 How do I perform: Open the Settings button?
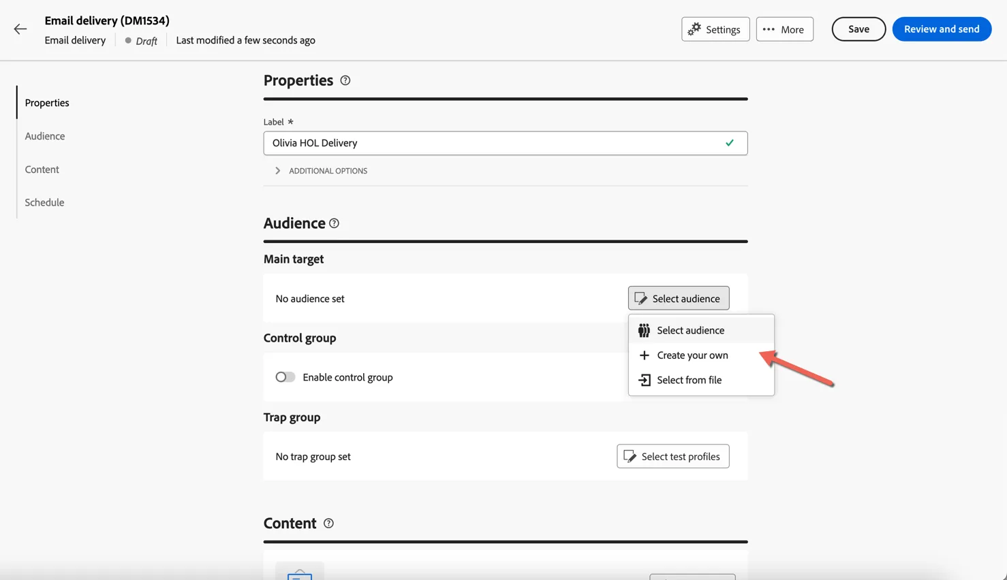715,29
